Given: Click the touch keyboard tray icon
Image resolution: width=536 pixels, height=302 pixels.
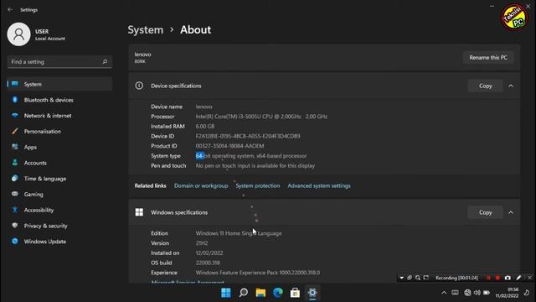Looking at the screenshot, I should tap(455, 293).
